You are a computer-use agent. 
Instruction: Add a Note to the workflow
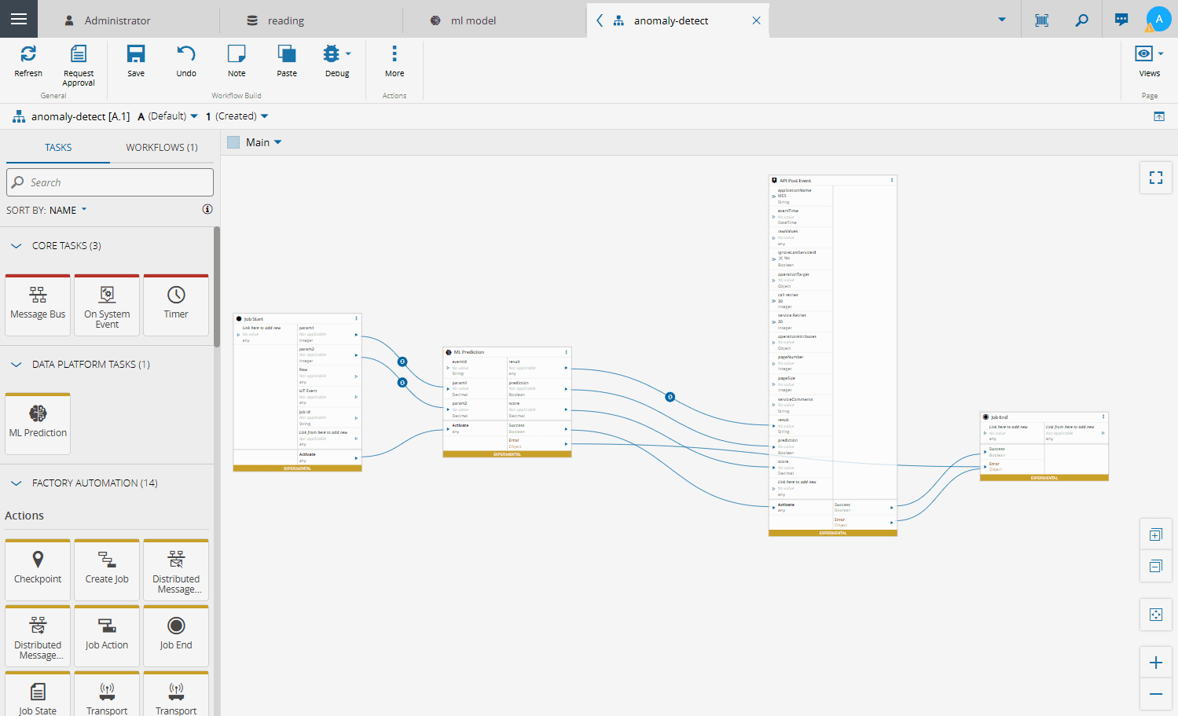pyautogui.click(x=237, y=61)
